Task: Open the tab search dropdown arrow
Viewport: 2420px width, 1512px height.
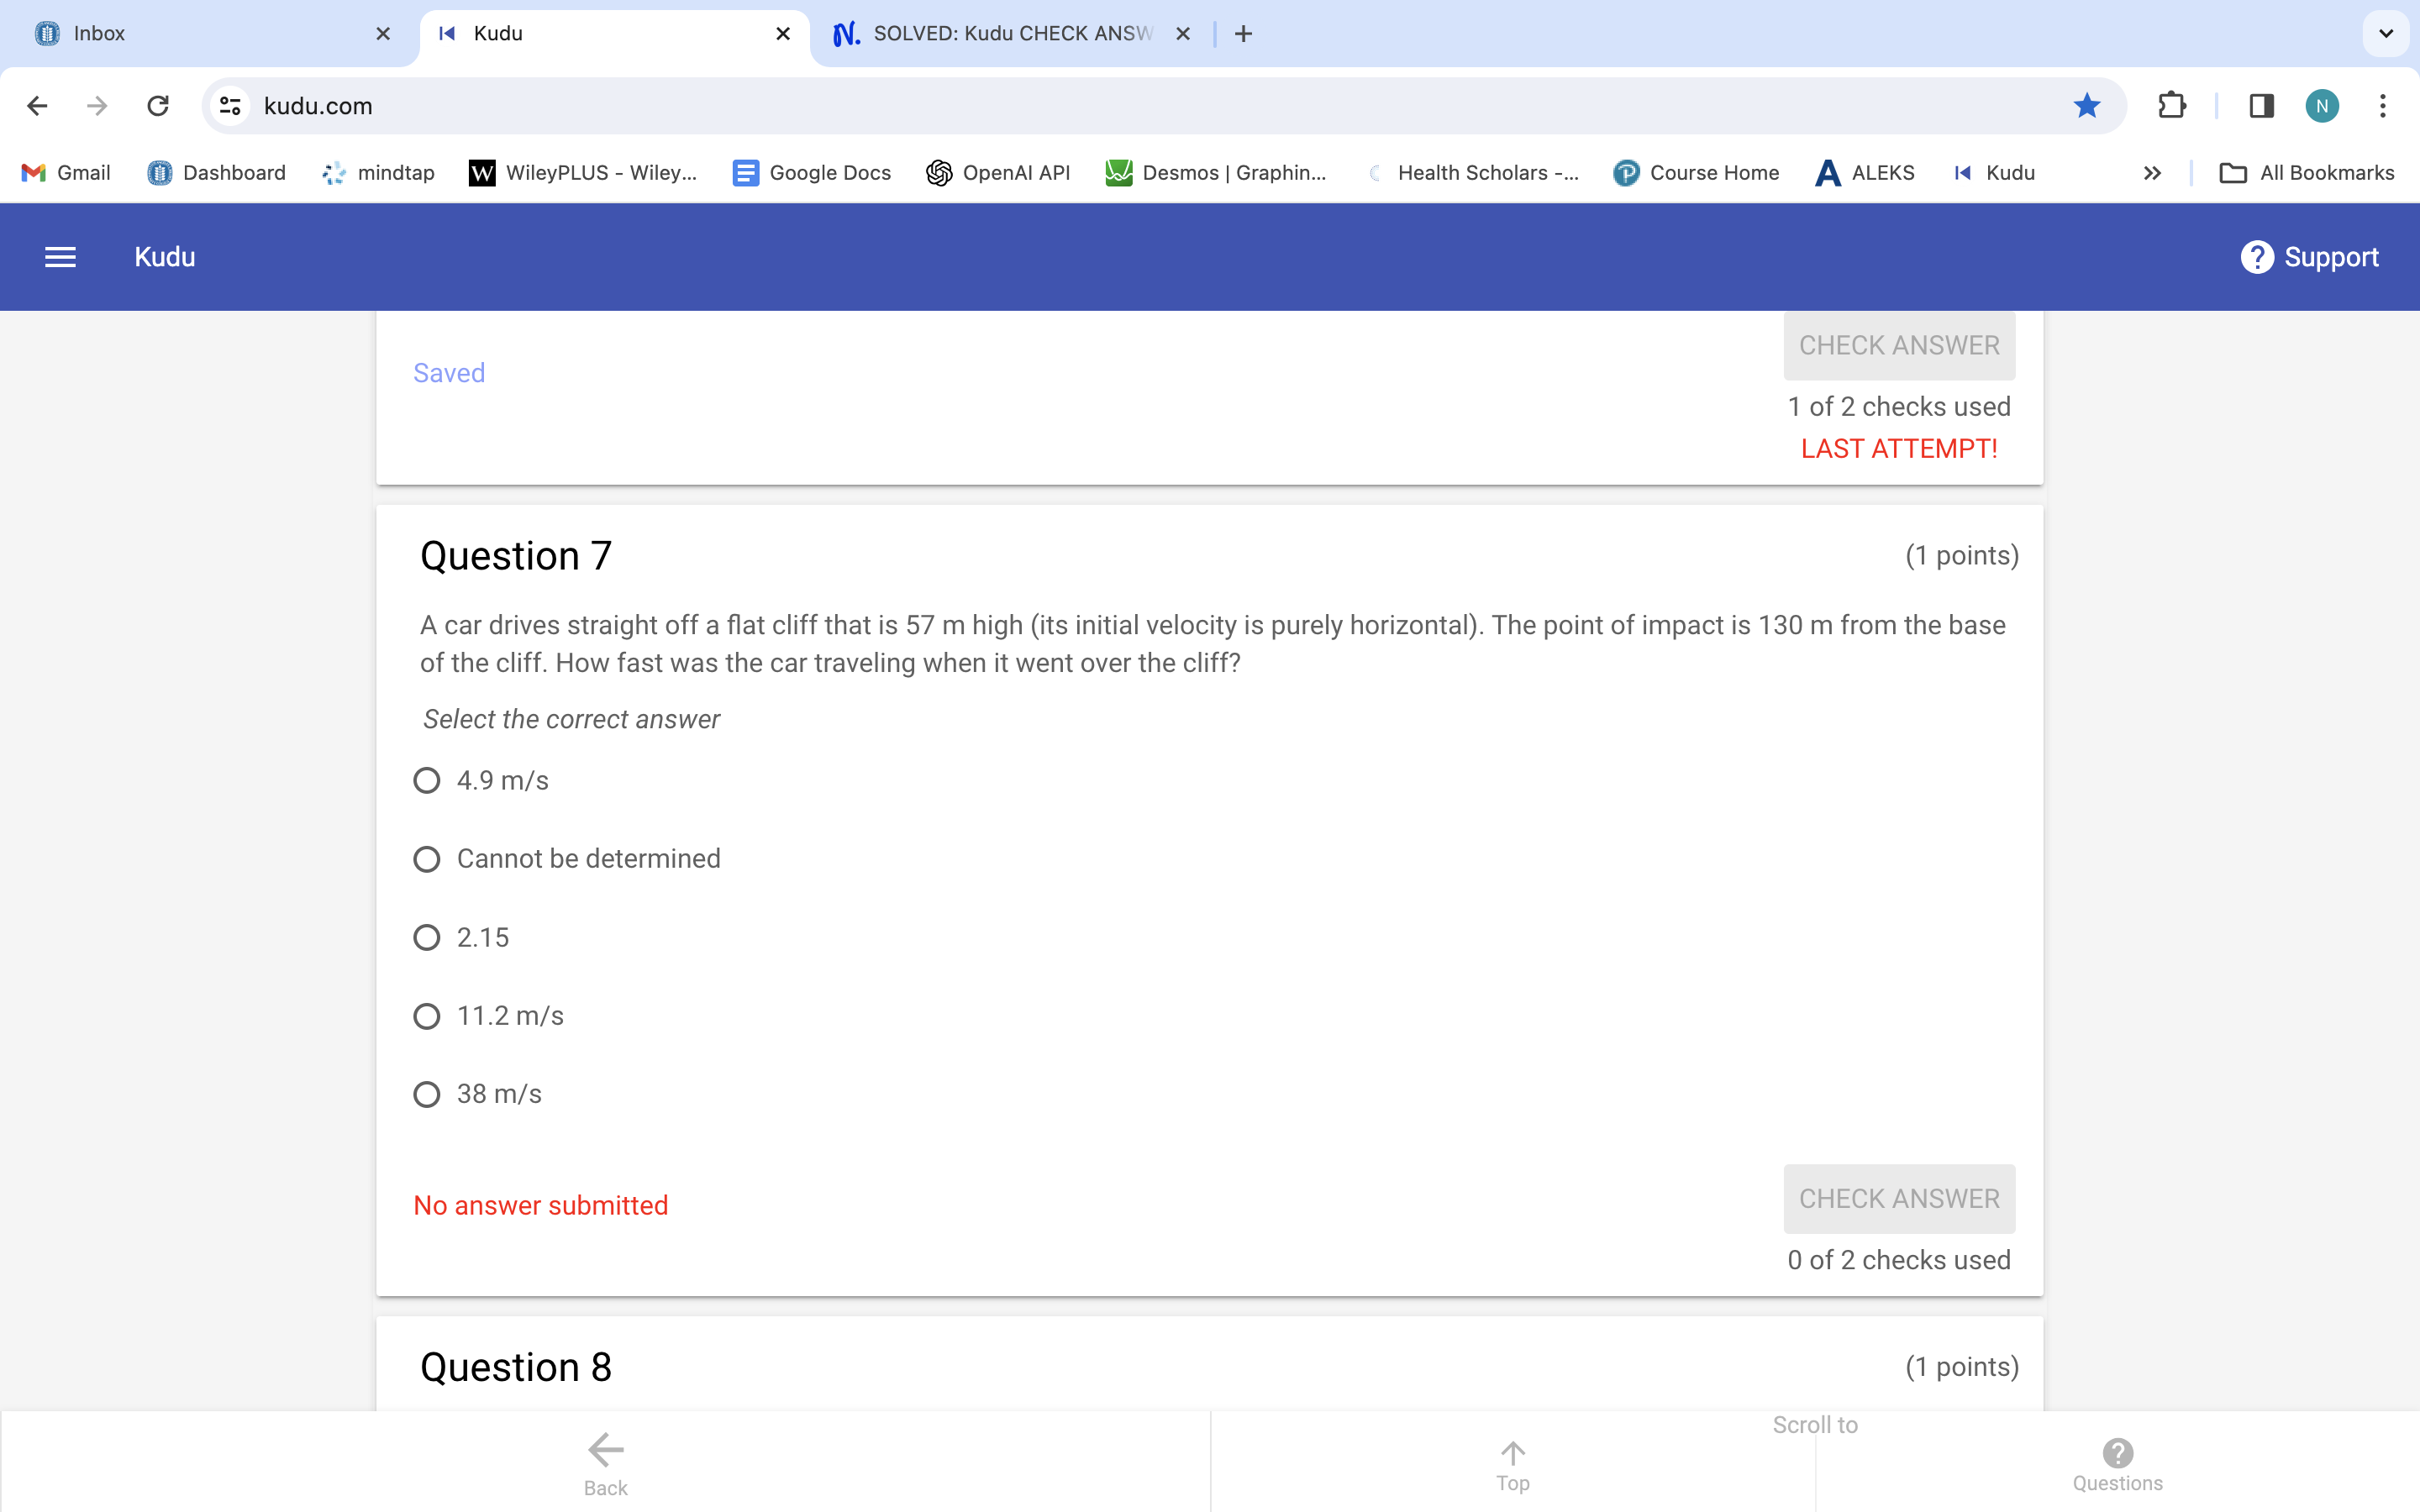Action: 2386,34
